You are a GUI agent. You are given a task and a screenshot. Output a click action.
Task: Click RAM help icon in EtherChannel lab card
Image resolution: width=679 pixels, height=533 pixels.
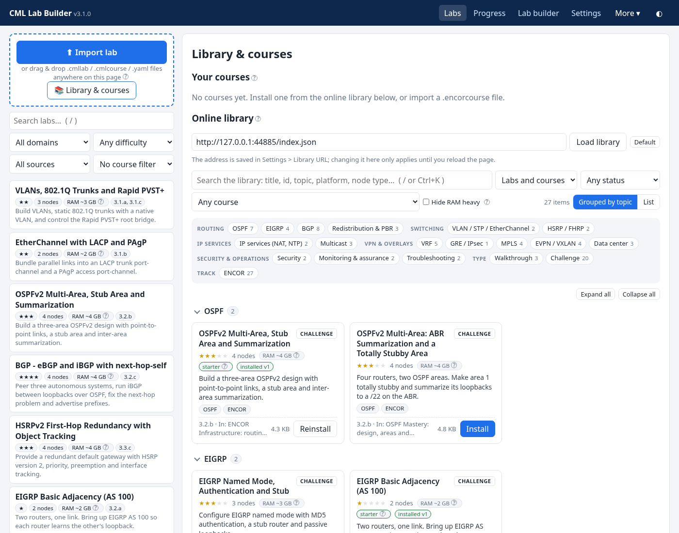click(x=101, y=253)
